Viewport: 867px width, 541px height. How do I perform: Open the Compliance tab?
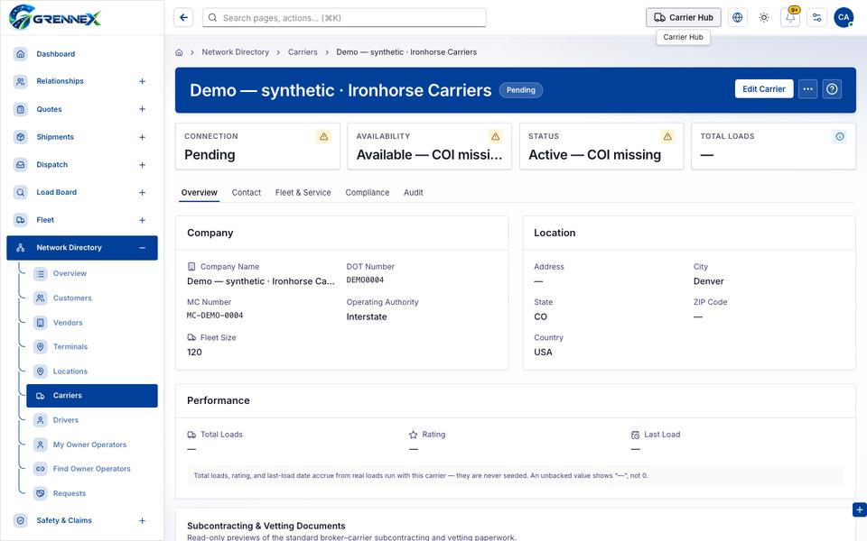pos(368,193)
